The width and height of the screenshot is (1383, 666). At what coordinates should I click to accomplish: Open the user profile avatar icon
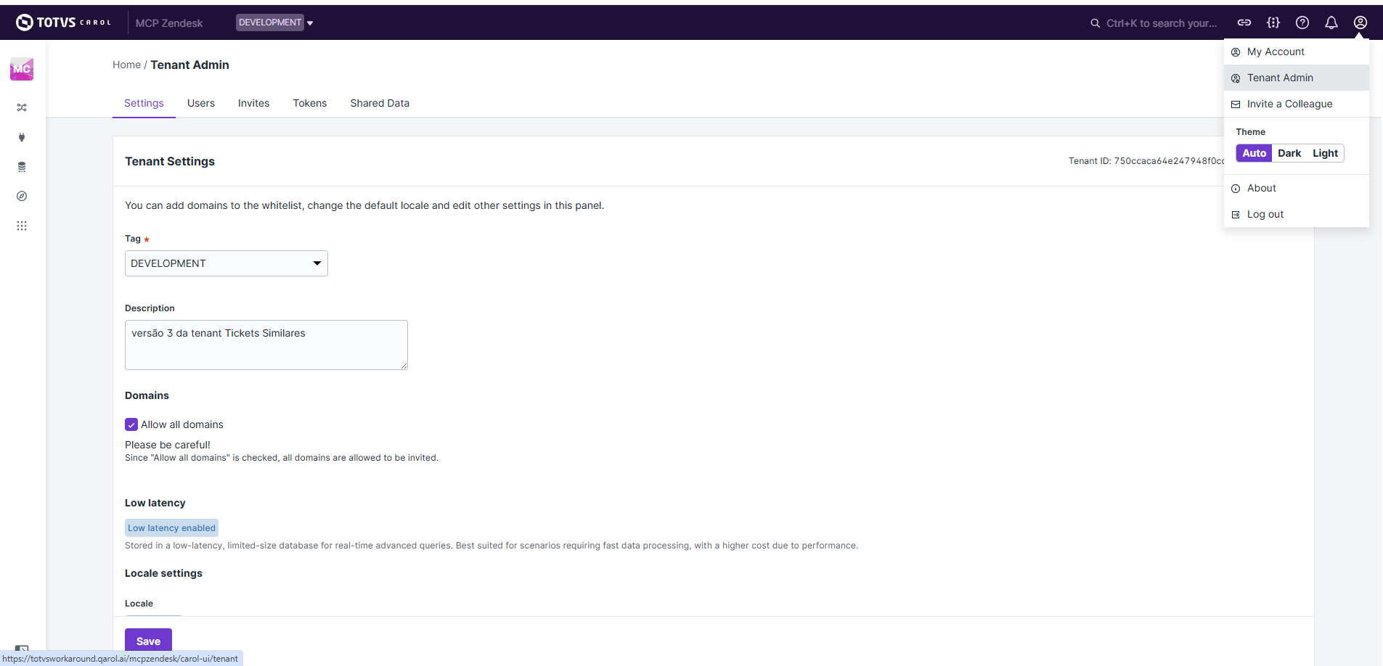pos(1360,22)
